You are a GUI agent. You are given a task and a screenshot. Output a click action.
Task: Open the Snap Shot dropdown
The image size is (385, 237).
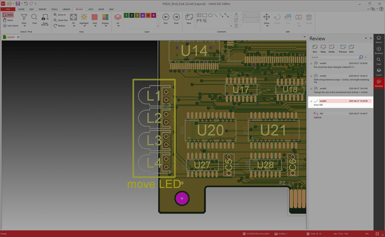(x=48, y=25)
